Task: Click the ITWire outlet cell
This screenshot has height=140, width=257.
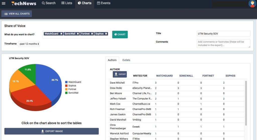Action: click(136, 138)
